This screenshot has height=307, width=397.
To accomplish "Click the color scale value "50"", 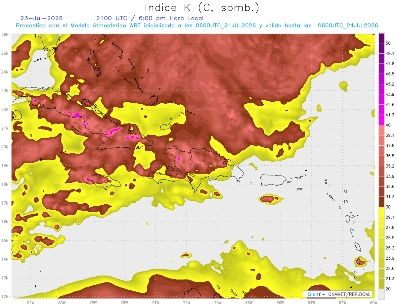I will click(388, 43).
